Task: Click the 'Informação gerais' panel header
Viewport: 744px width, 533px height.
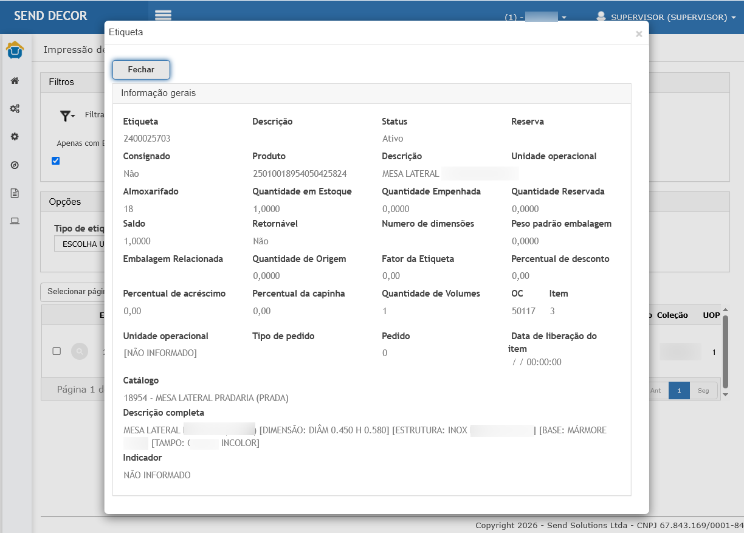Action: click(x=372, y=94)
